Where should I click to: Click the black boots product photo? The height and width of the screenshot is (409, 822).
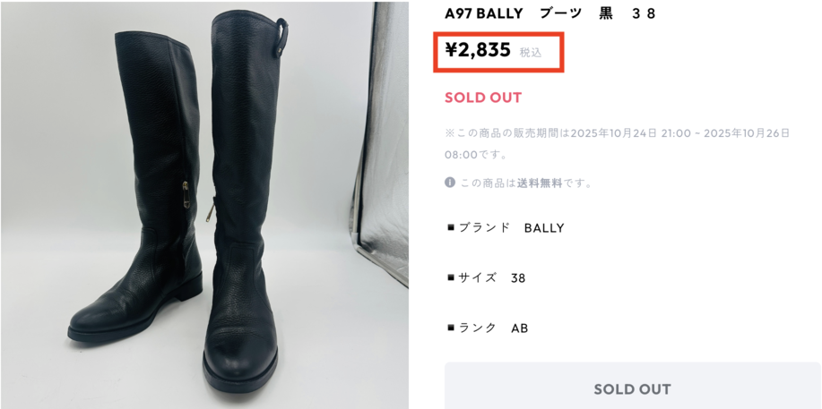[204, 205]
